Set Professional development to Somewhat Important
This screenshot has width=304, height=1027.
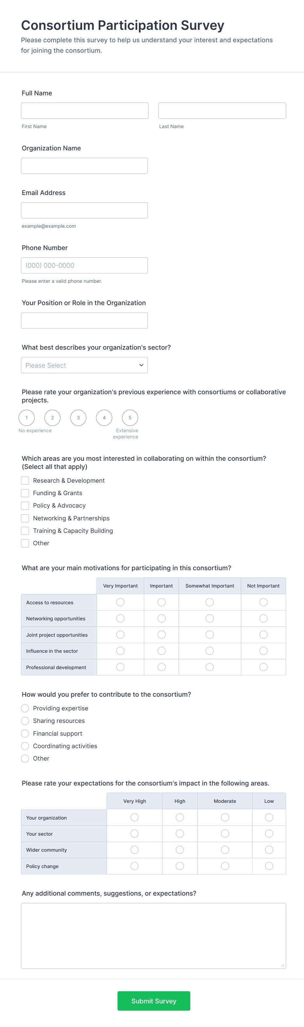coord(210,667)
